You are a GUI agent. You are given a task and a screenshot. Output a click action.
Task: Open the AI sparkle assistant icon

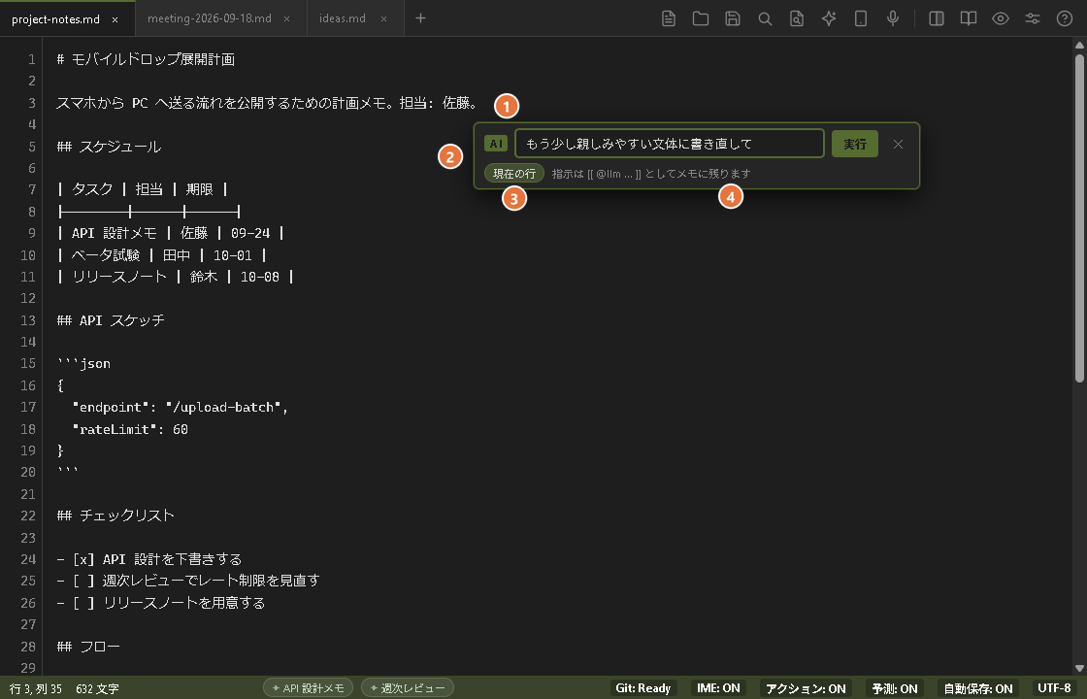(x=829, y=18)
